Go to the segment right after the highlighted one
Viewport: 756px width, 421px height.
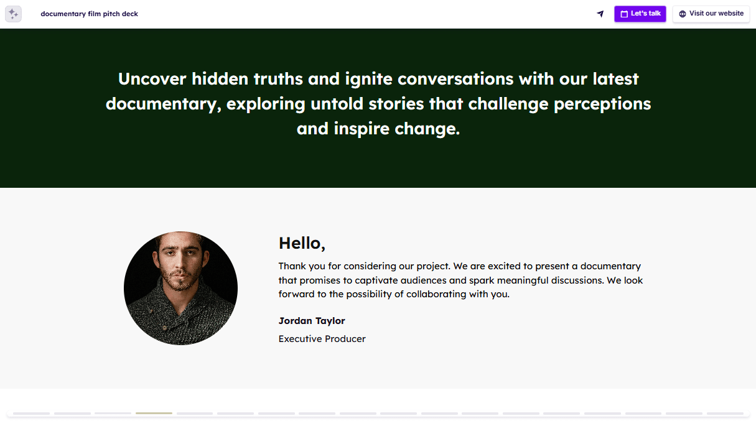(x=195, y=413)
